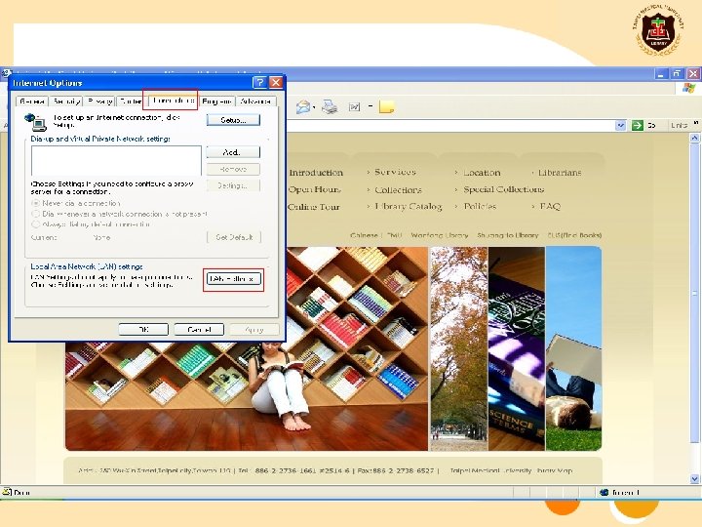Open the Programs tab
Screen dimensions: 702x527
[216, 101]
